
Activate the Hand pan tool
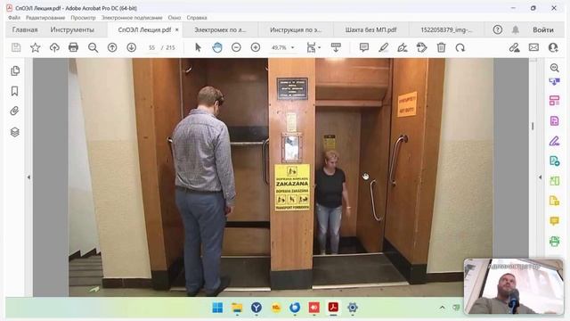217,47
